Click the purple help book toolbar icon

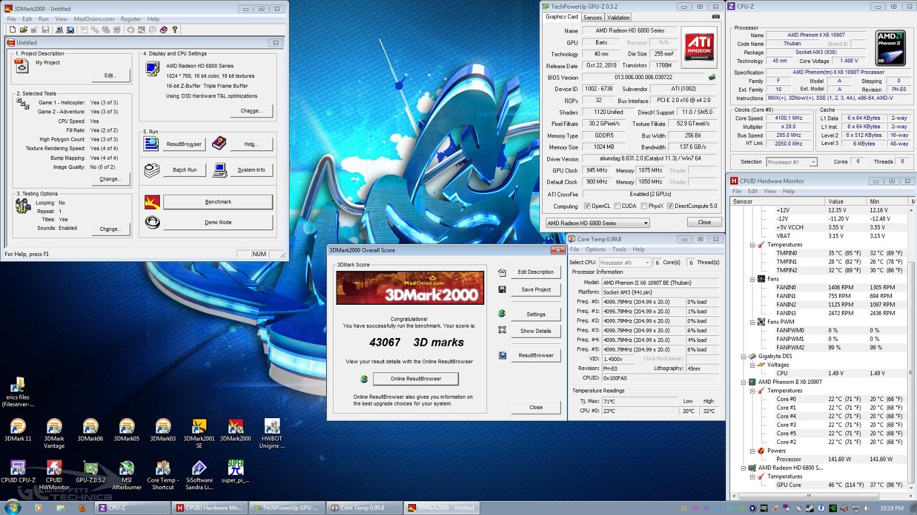point(163,30)
